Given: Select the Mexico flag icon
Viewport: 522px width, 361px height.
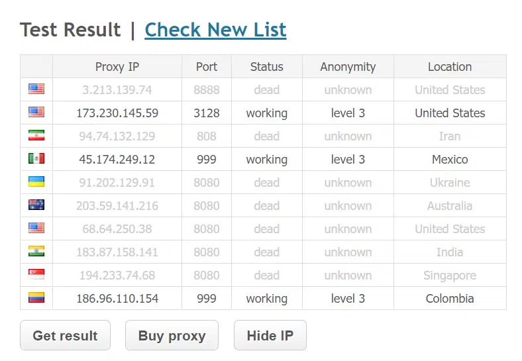Looking at the screenshot, I should (x=36, y=158).
